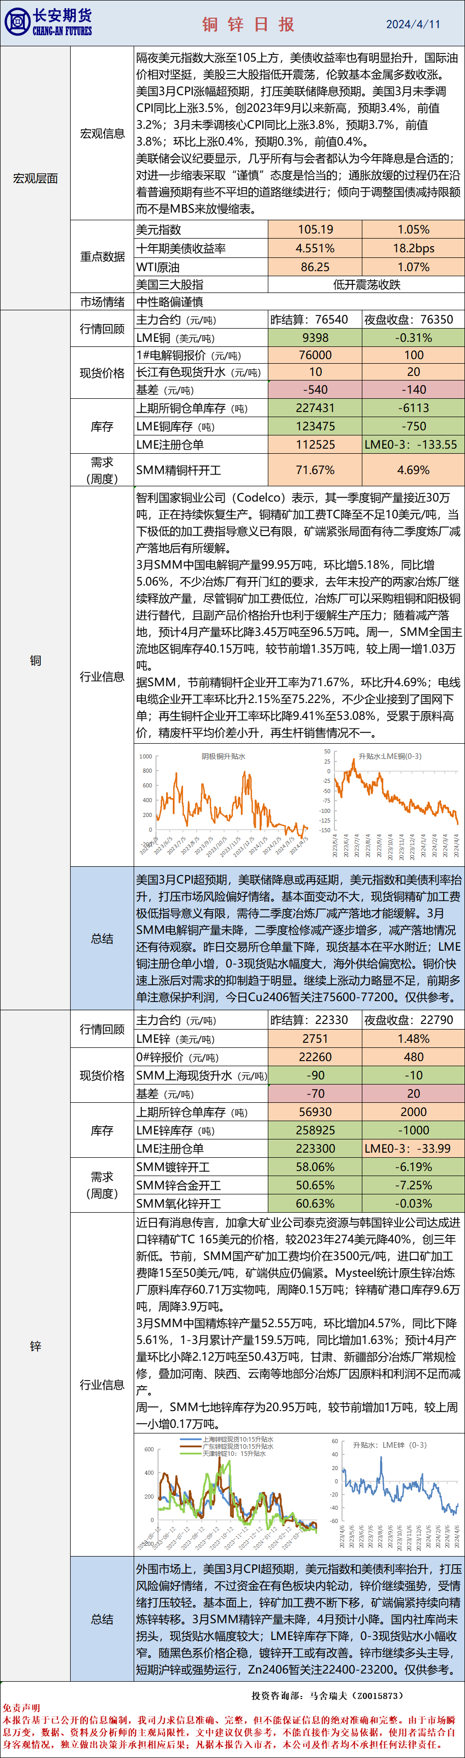Select the WTI原油 price 86.25

(x=315, y=267)
